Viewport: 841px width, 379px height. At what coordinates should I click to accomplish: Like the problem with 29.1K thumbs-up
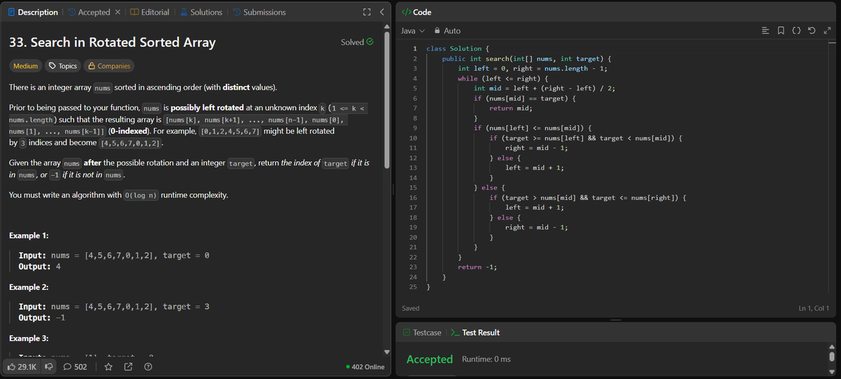(x=22, y=366)
